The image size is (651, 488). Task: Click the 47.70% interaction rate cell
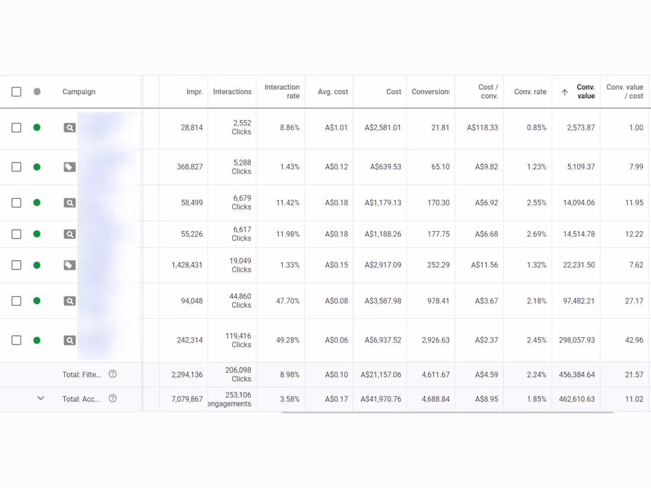click(x=288, y=301)
